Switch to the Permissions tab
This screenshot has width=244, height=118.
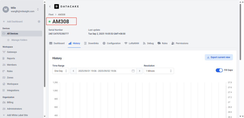[180, 43]
